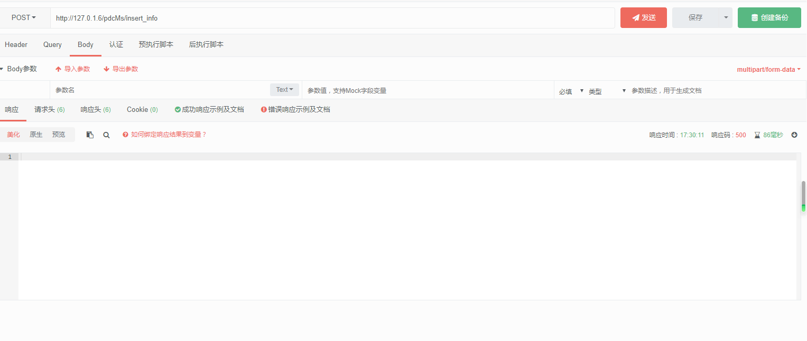Open the 响应头 (6) tab
807x341 pixels.
tap(96, 110)
